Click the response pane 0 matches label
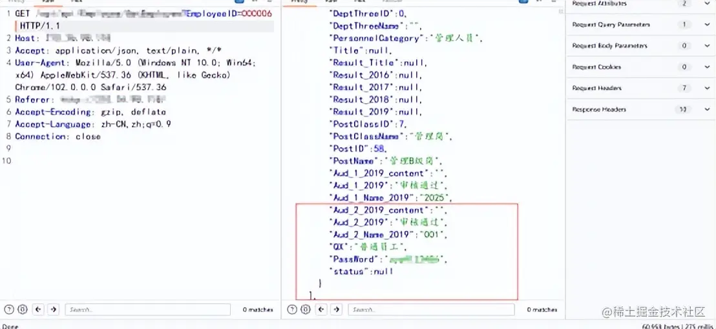Viewport: 716px width, 329px height. [x=542, y=310]
